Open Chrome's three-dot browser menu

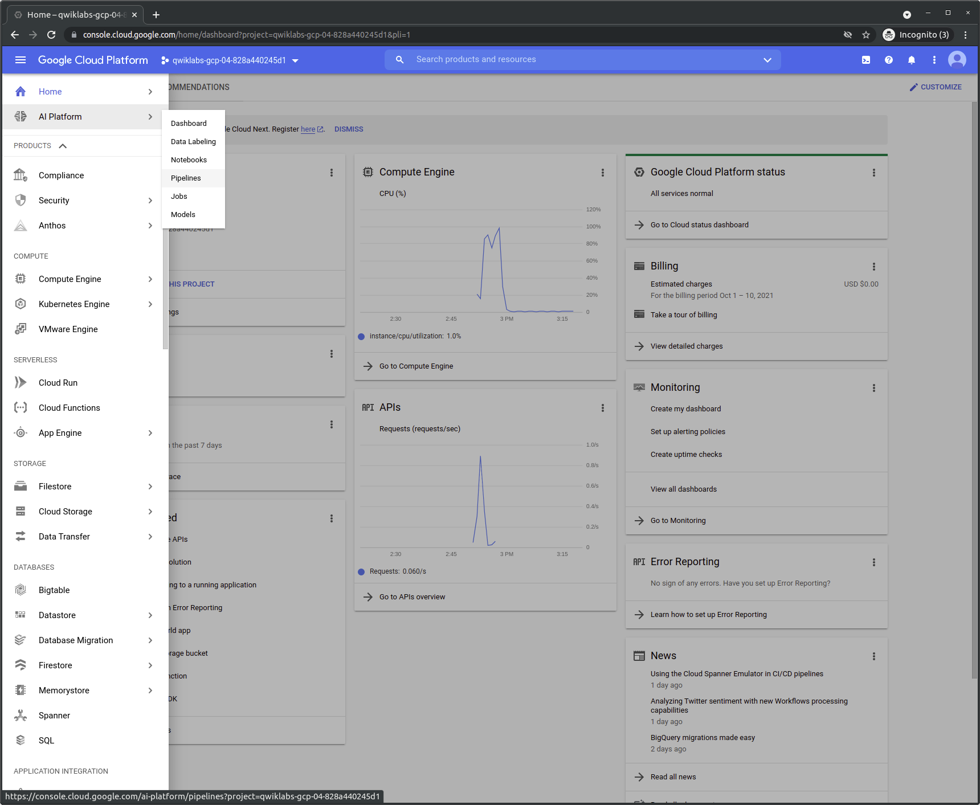[x=965, y=35]
